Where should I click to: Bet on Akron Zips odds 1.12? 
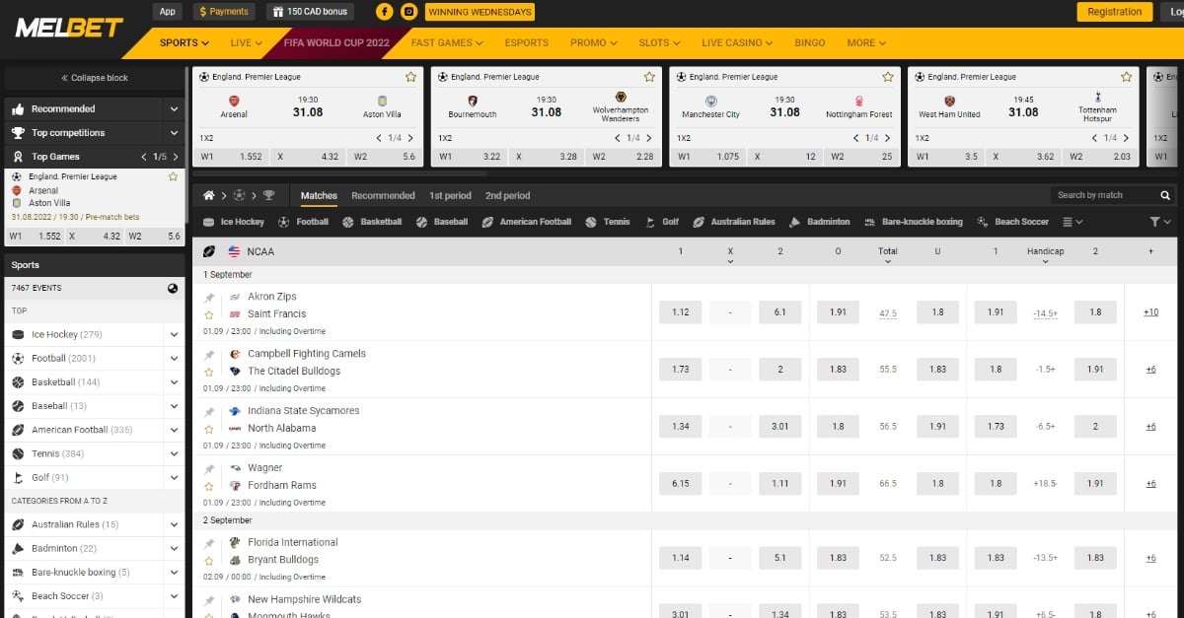coord(681,312)
